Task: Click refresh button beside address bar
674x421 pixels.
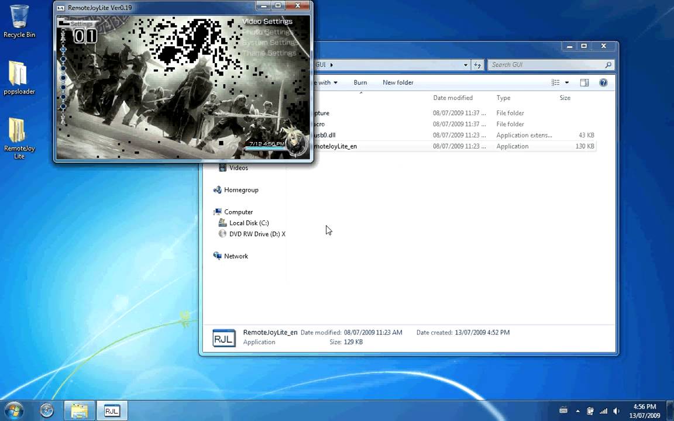Action: coord(477,65)
